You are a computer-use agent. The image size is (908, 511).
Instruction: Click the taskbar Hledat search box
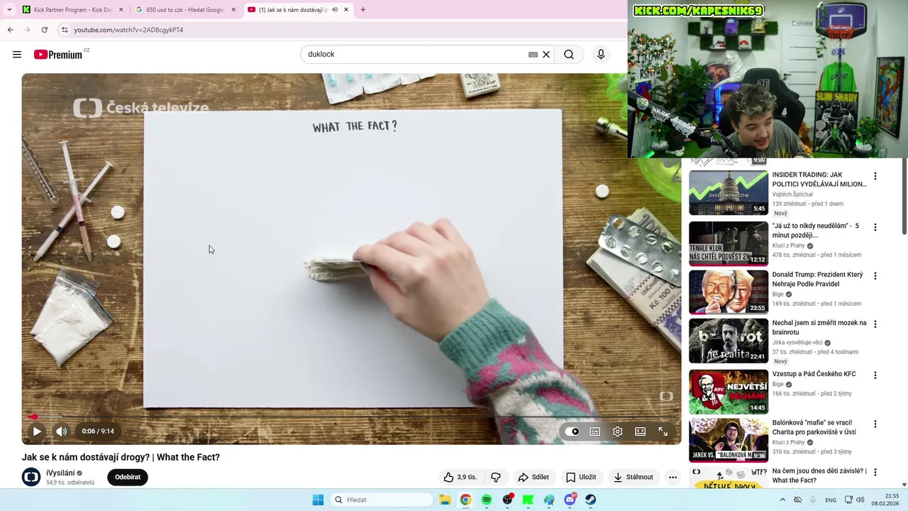point(381,500)
